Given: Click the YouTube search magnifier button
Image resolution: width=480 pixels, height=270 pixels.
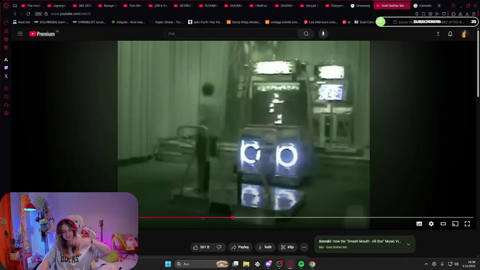Looking at the screenshot, I should (x=306, y=34).
